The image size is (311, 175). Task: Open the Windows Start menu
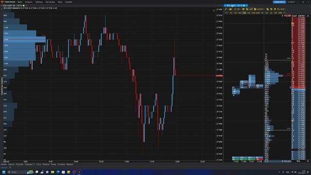click(x=4, y=172)
